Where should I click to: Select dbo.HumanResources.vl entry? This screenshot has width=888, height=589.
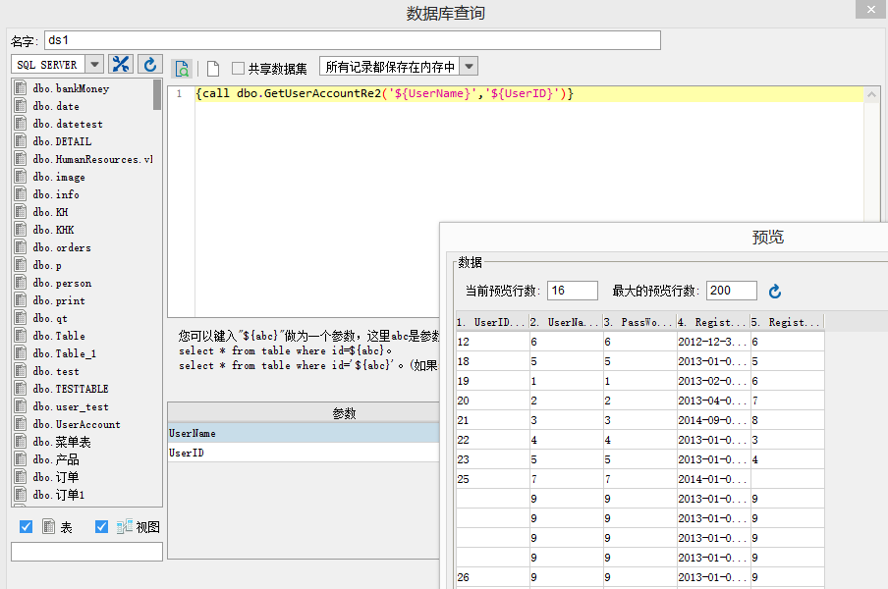(93, 159)
